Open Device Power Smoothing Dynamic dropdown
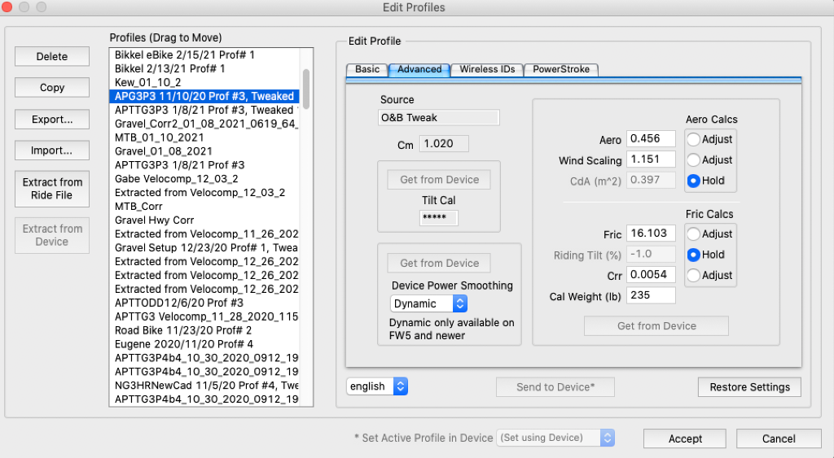This screenshot has height=458, width=834. click(x=428, y=303)
